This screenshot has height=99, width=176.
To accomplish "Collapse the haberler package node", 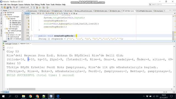I will (x=7, y=19).
